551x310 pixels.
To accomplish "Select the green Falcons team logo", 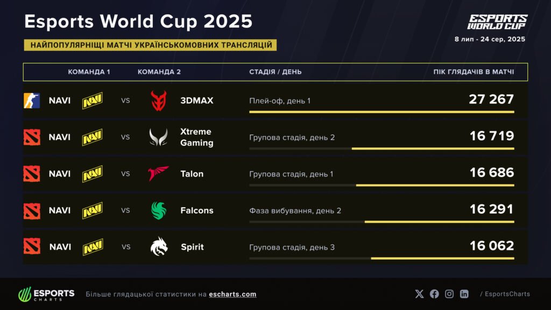I will tap(159, 210).
